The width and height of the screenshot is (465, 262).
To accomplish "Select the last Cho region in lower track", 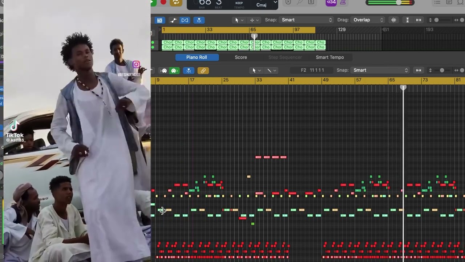I will (320, 47).
